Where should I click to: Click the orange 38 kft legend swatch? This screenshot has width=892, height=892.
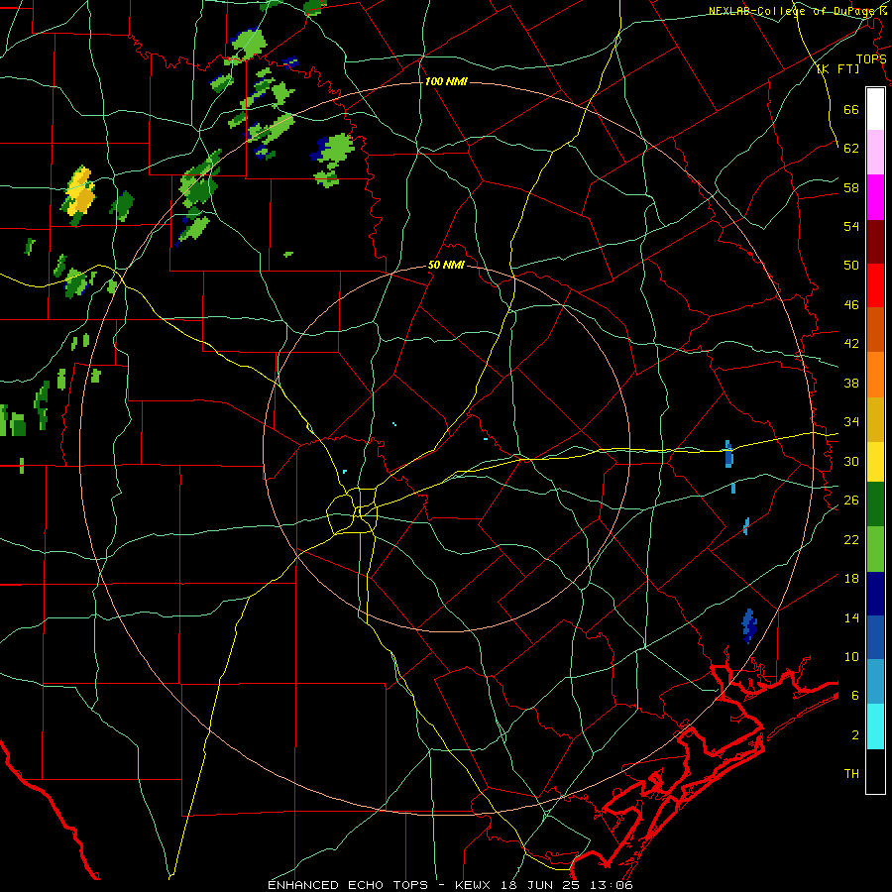(x=875, y=375)
